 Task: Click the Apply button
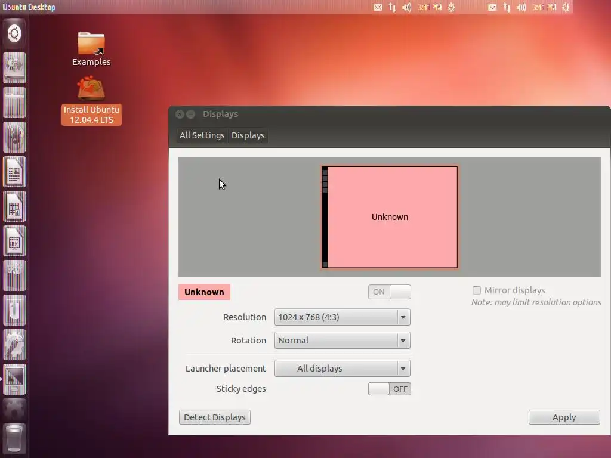pos(564,417)
